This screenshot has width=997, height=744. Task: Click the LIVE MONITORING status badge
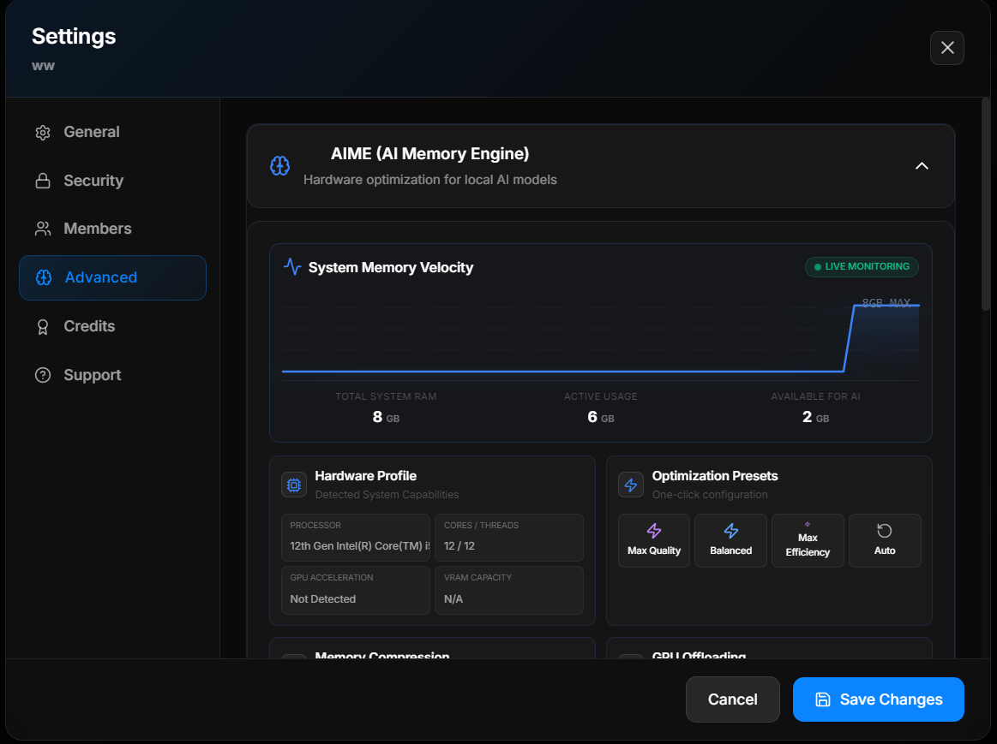[x=862, y=266]
